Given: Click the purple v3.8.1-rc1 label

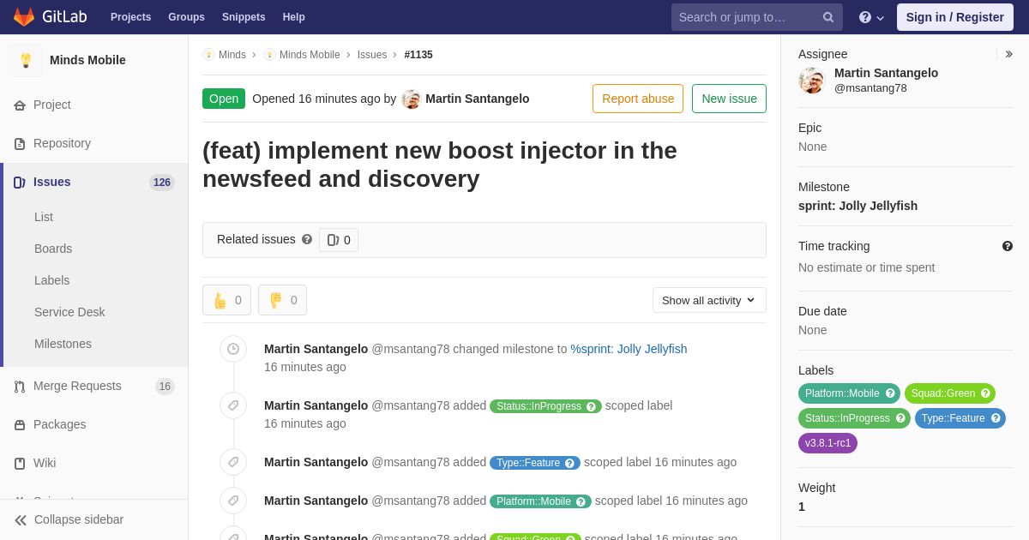Looking at the screenshot, I should 827,443.
